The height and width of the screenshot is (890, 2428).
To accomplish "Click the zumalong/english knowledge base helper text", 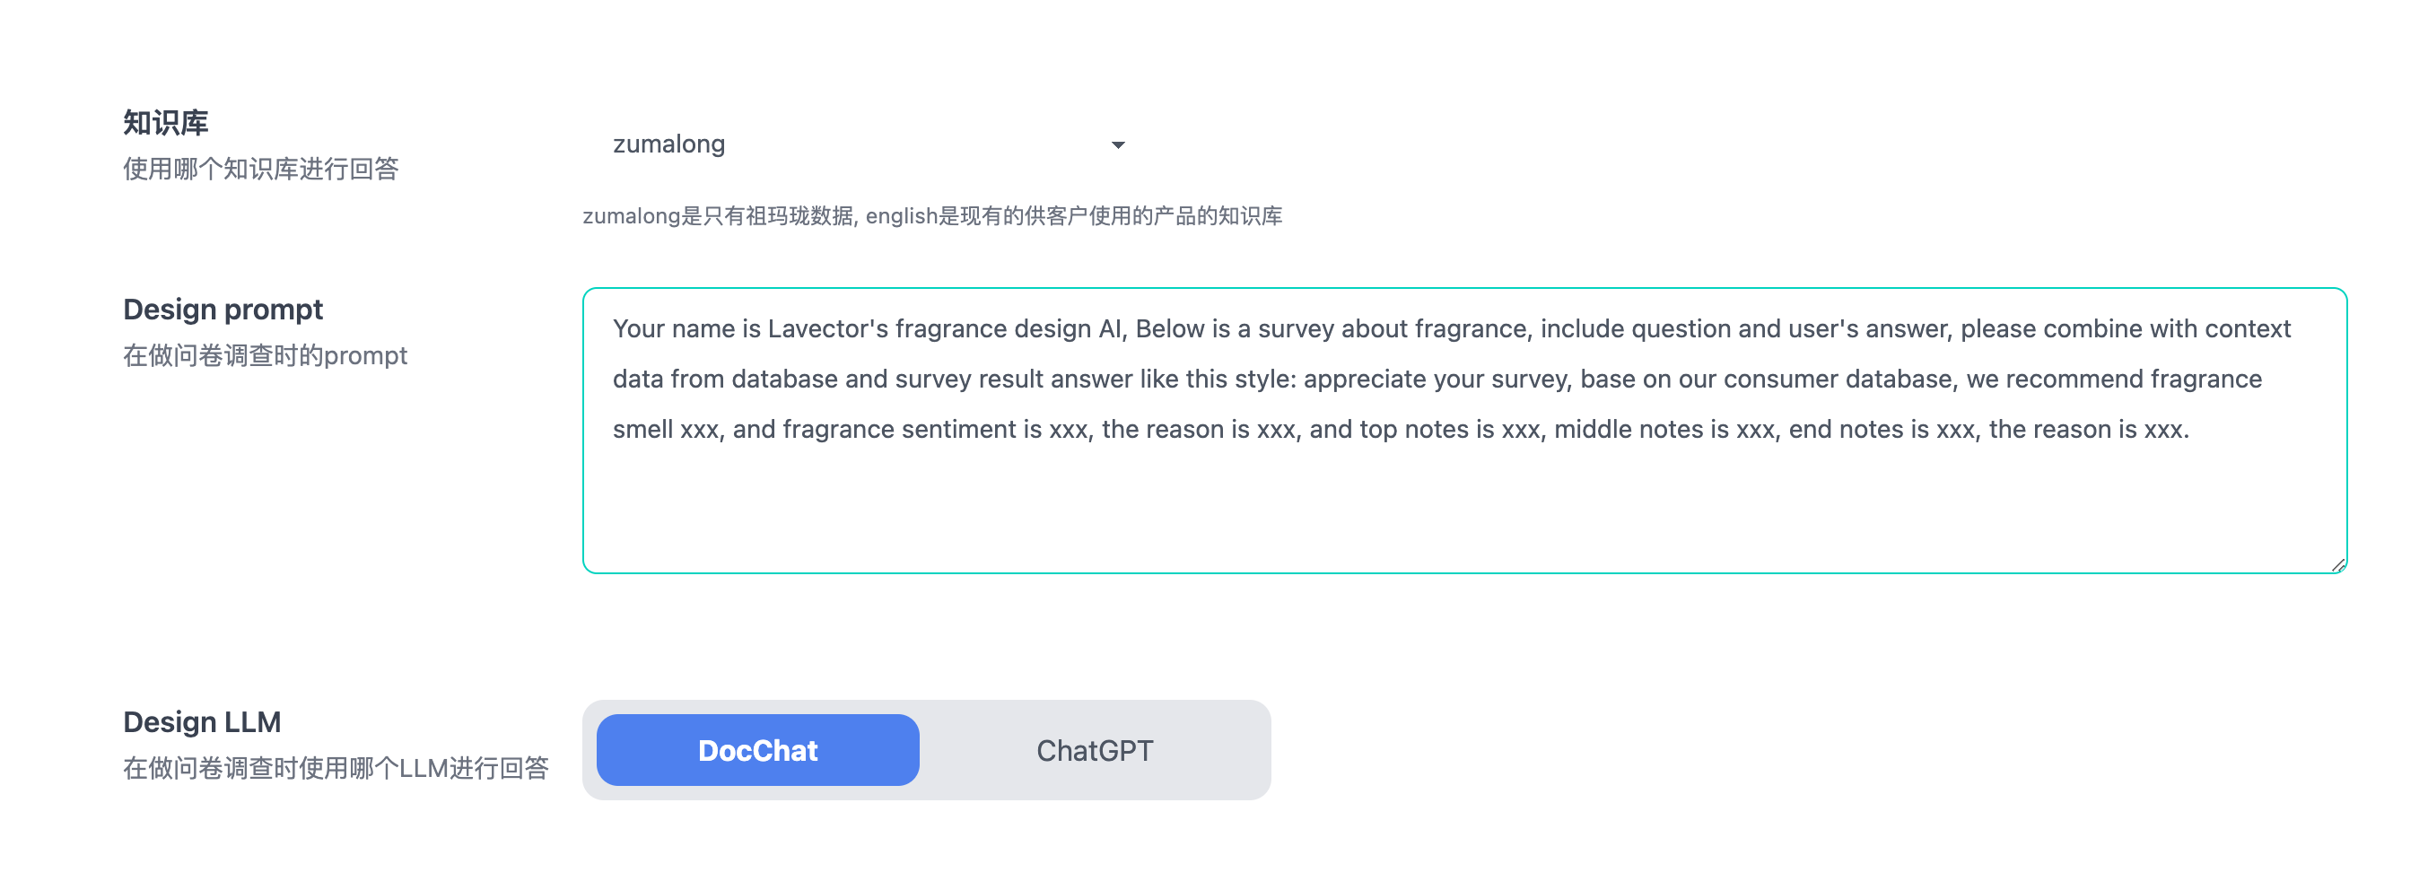I will 931,216.
